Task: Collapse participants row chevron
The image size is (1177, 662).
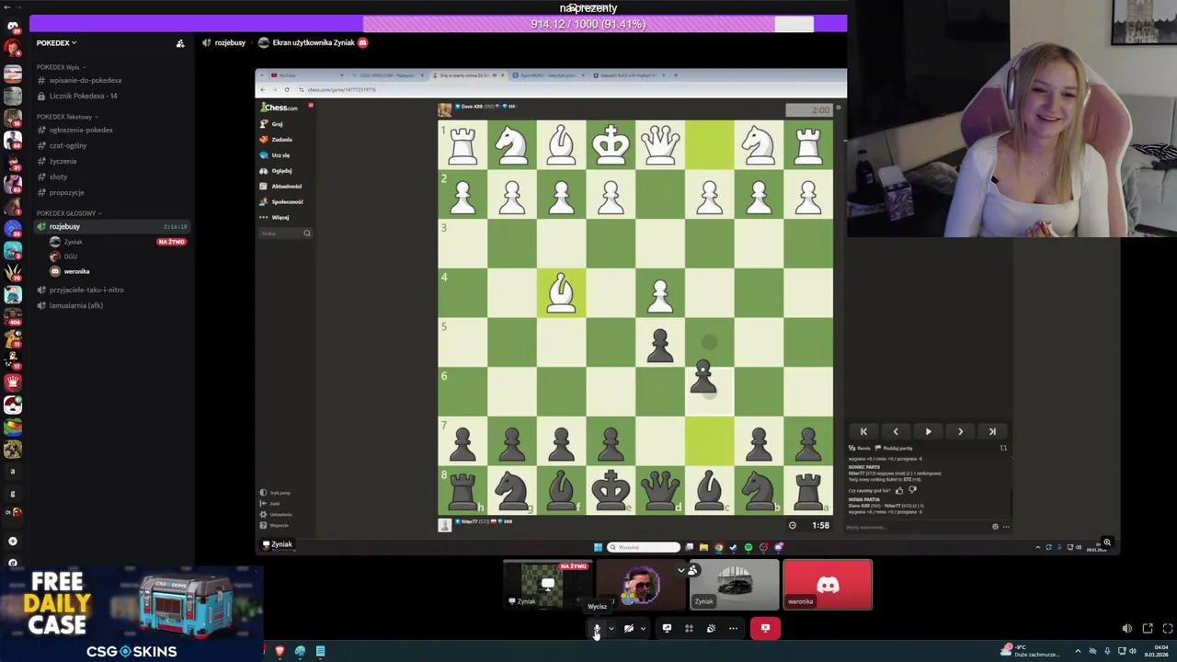Action: tap(680, 570)
